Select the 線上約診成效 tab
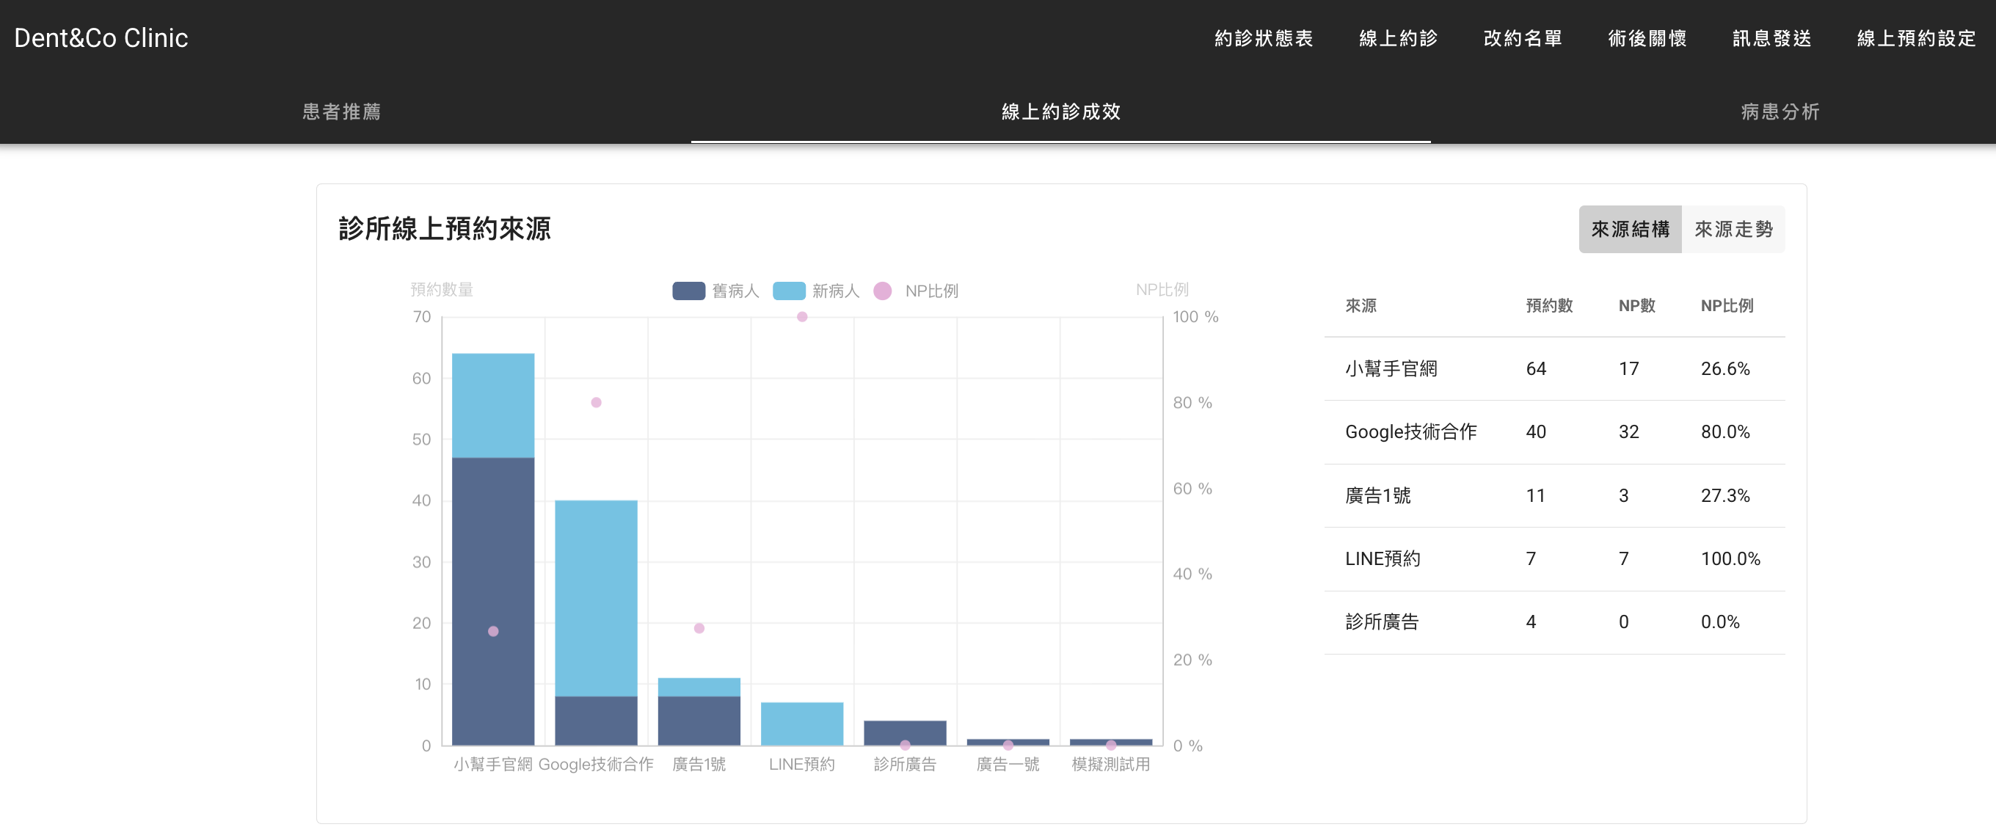This screenshot has height=838, width=1996. click(1062, 112)
